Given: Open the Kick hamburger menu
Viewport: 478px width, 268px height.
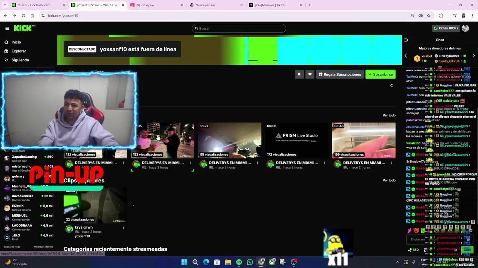Looking at the screenshot, I should 7,28.
